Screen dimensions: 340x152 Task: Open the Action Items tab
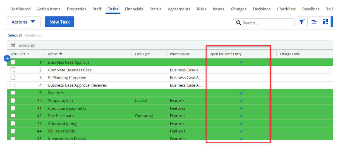point(49,9)
